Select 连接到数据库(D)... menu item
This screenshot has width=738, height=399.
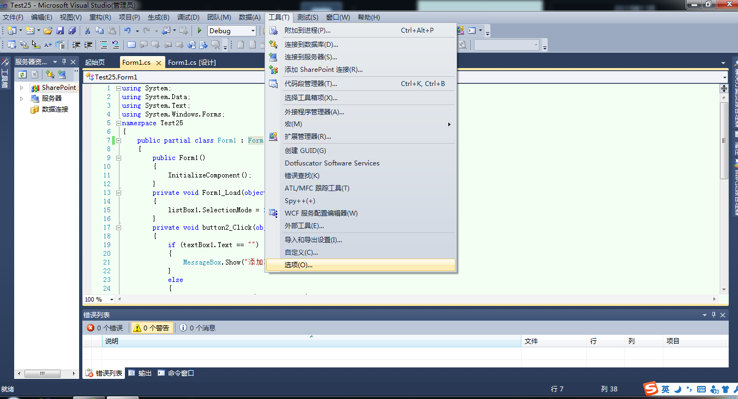pyautogui.click(x=360, y=45)
